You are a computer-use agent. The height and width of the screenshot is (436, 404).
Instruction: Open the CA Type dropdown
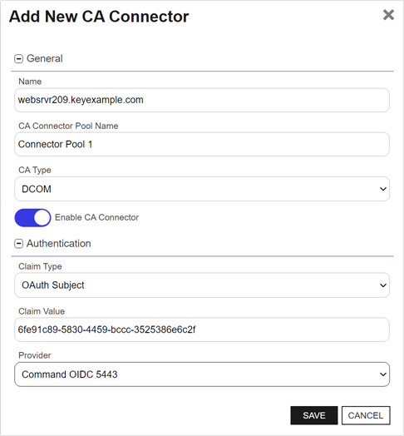202,189
